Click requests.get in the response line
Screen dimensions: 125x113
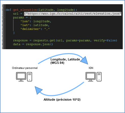(x=44, y=40)
